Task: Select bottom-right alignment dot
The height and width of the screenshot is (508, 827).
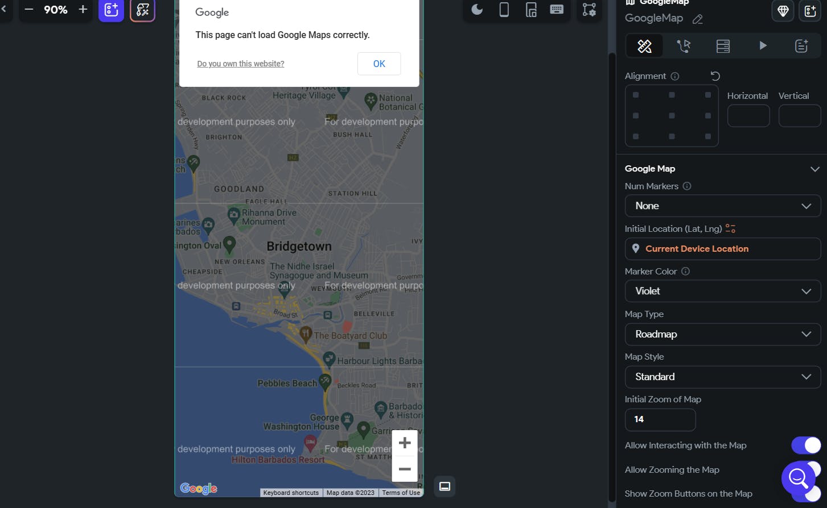Action: click(708, 136)
